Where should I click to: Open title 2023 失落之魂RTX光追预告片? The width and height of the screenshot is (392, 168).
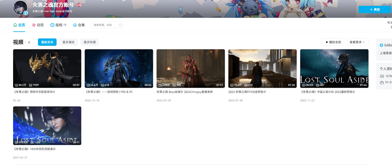(247, 92)
